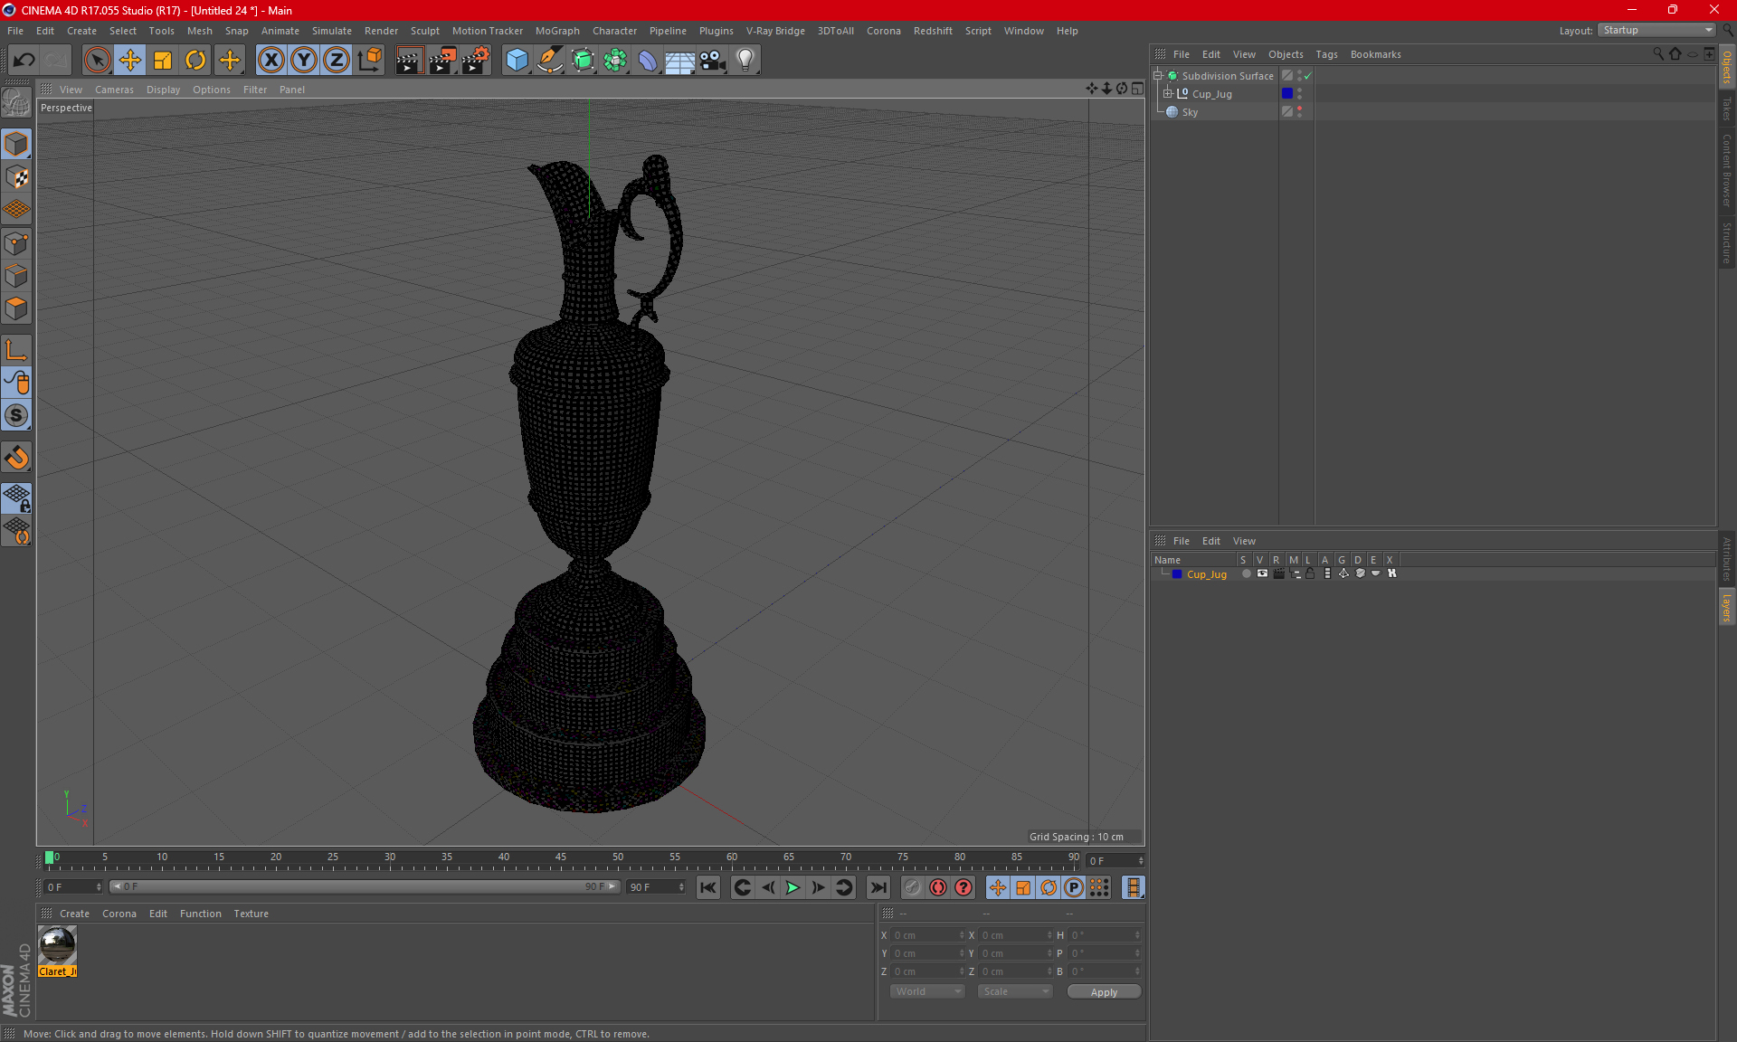The image size is (1737, 1042).
Task: Select the Live Selection tool
Action: pyautogui.click(x=97, y=61)
